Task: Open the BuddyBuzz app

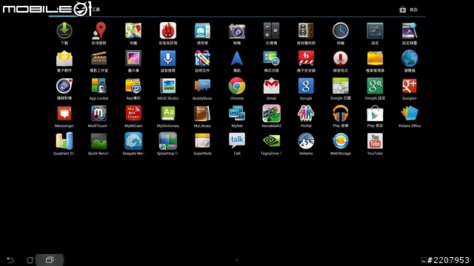Action: point(202,86)
